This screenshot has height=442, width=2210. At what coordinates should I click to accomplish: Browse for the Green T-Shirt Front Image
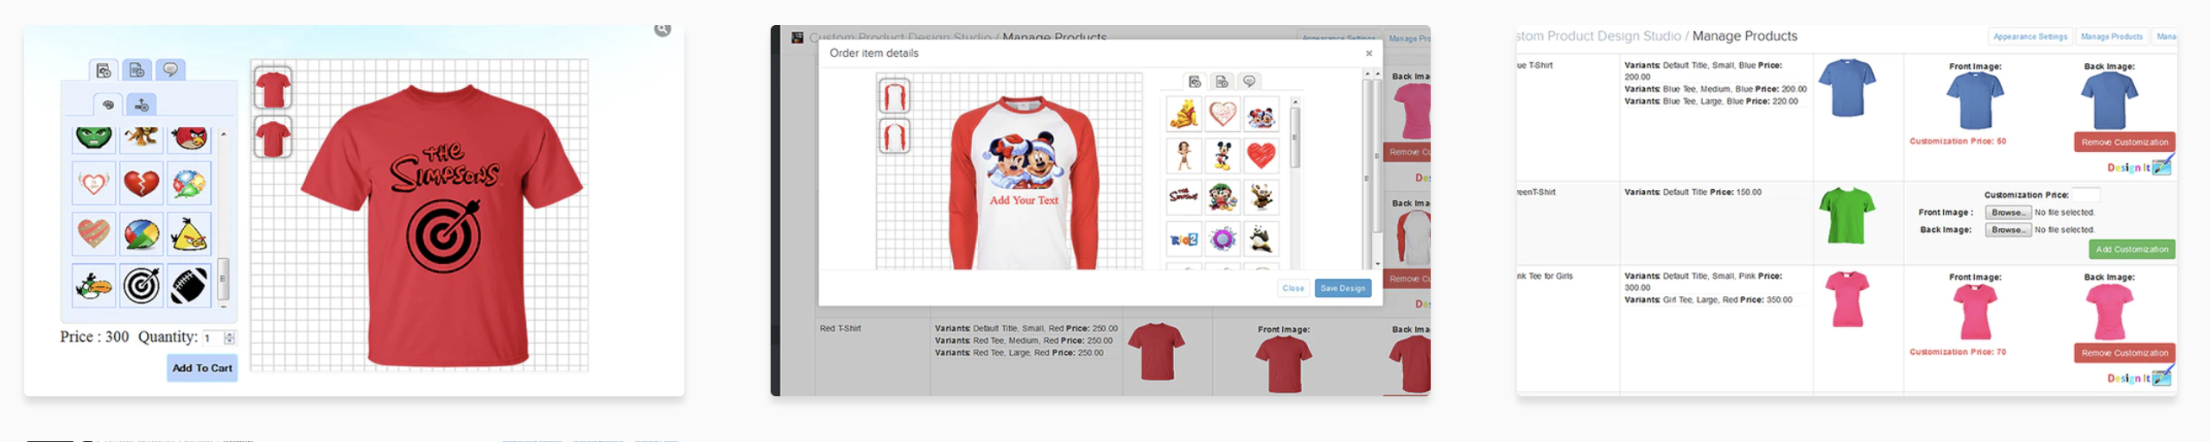(x=2008, y=212)
